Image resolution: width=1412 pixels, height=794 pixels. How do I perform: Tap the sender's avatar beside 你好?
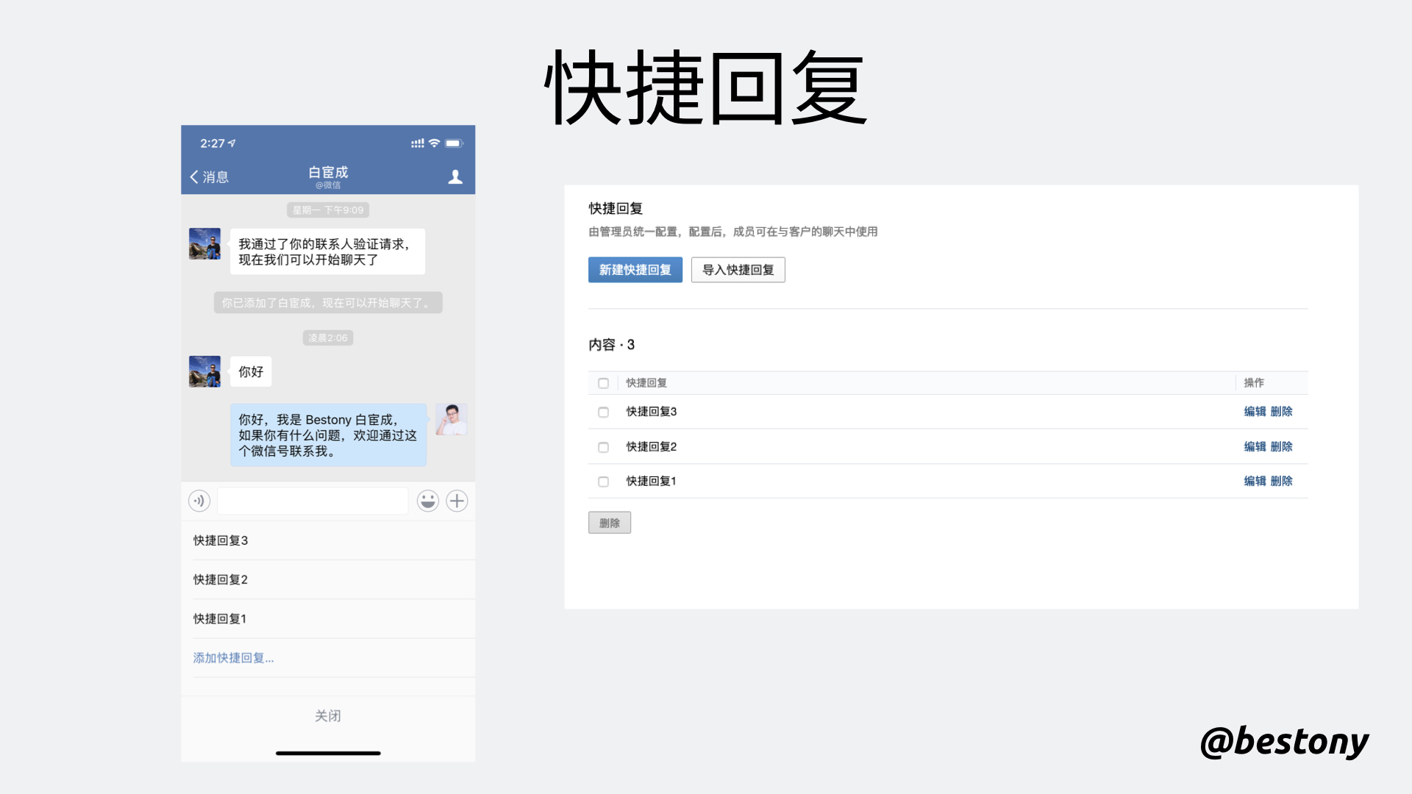coord(204,371)
